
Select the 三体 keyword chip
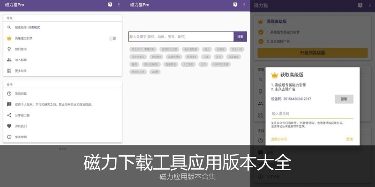[x=206, y=57]
